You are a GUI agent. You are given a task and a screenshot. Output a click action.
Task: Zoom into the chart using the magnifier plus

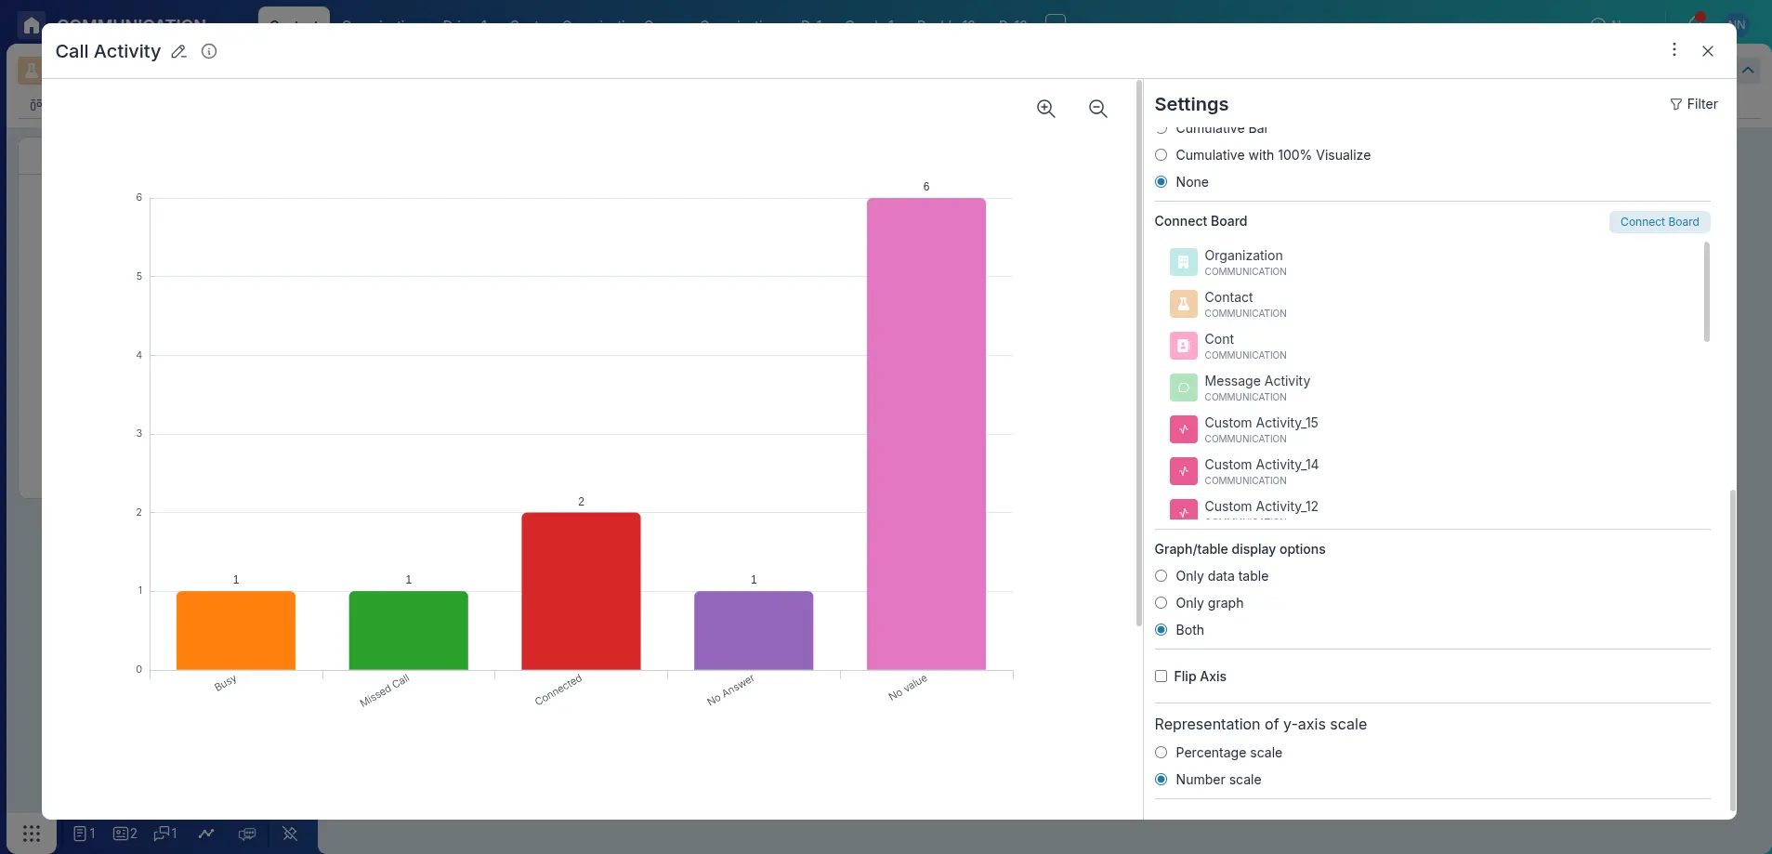tap(1045, 109)
